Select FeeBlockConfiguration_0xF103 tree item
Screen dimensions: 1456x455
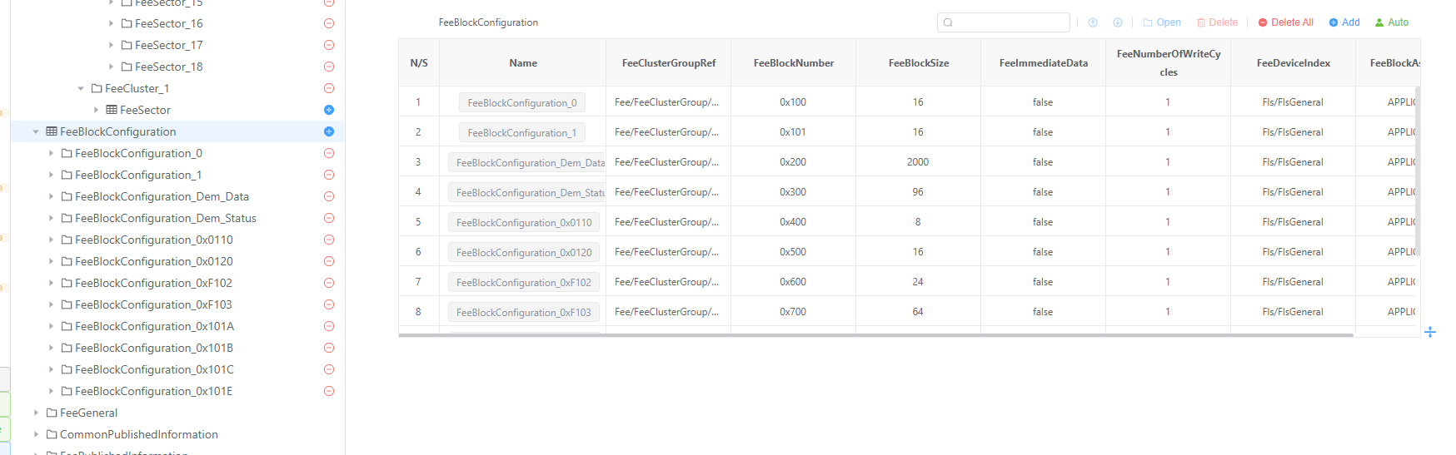[x=153, y=304]
